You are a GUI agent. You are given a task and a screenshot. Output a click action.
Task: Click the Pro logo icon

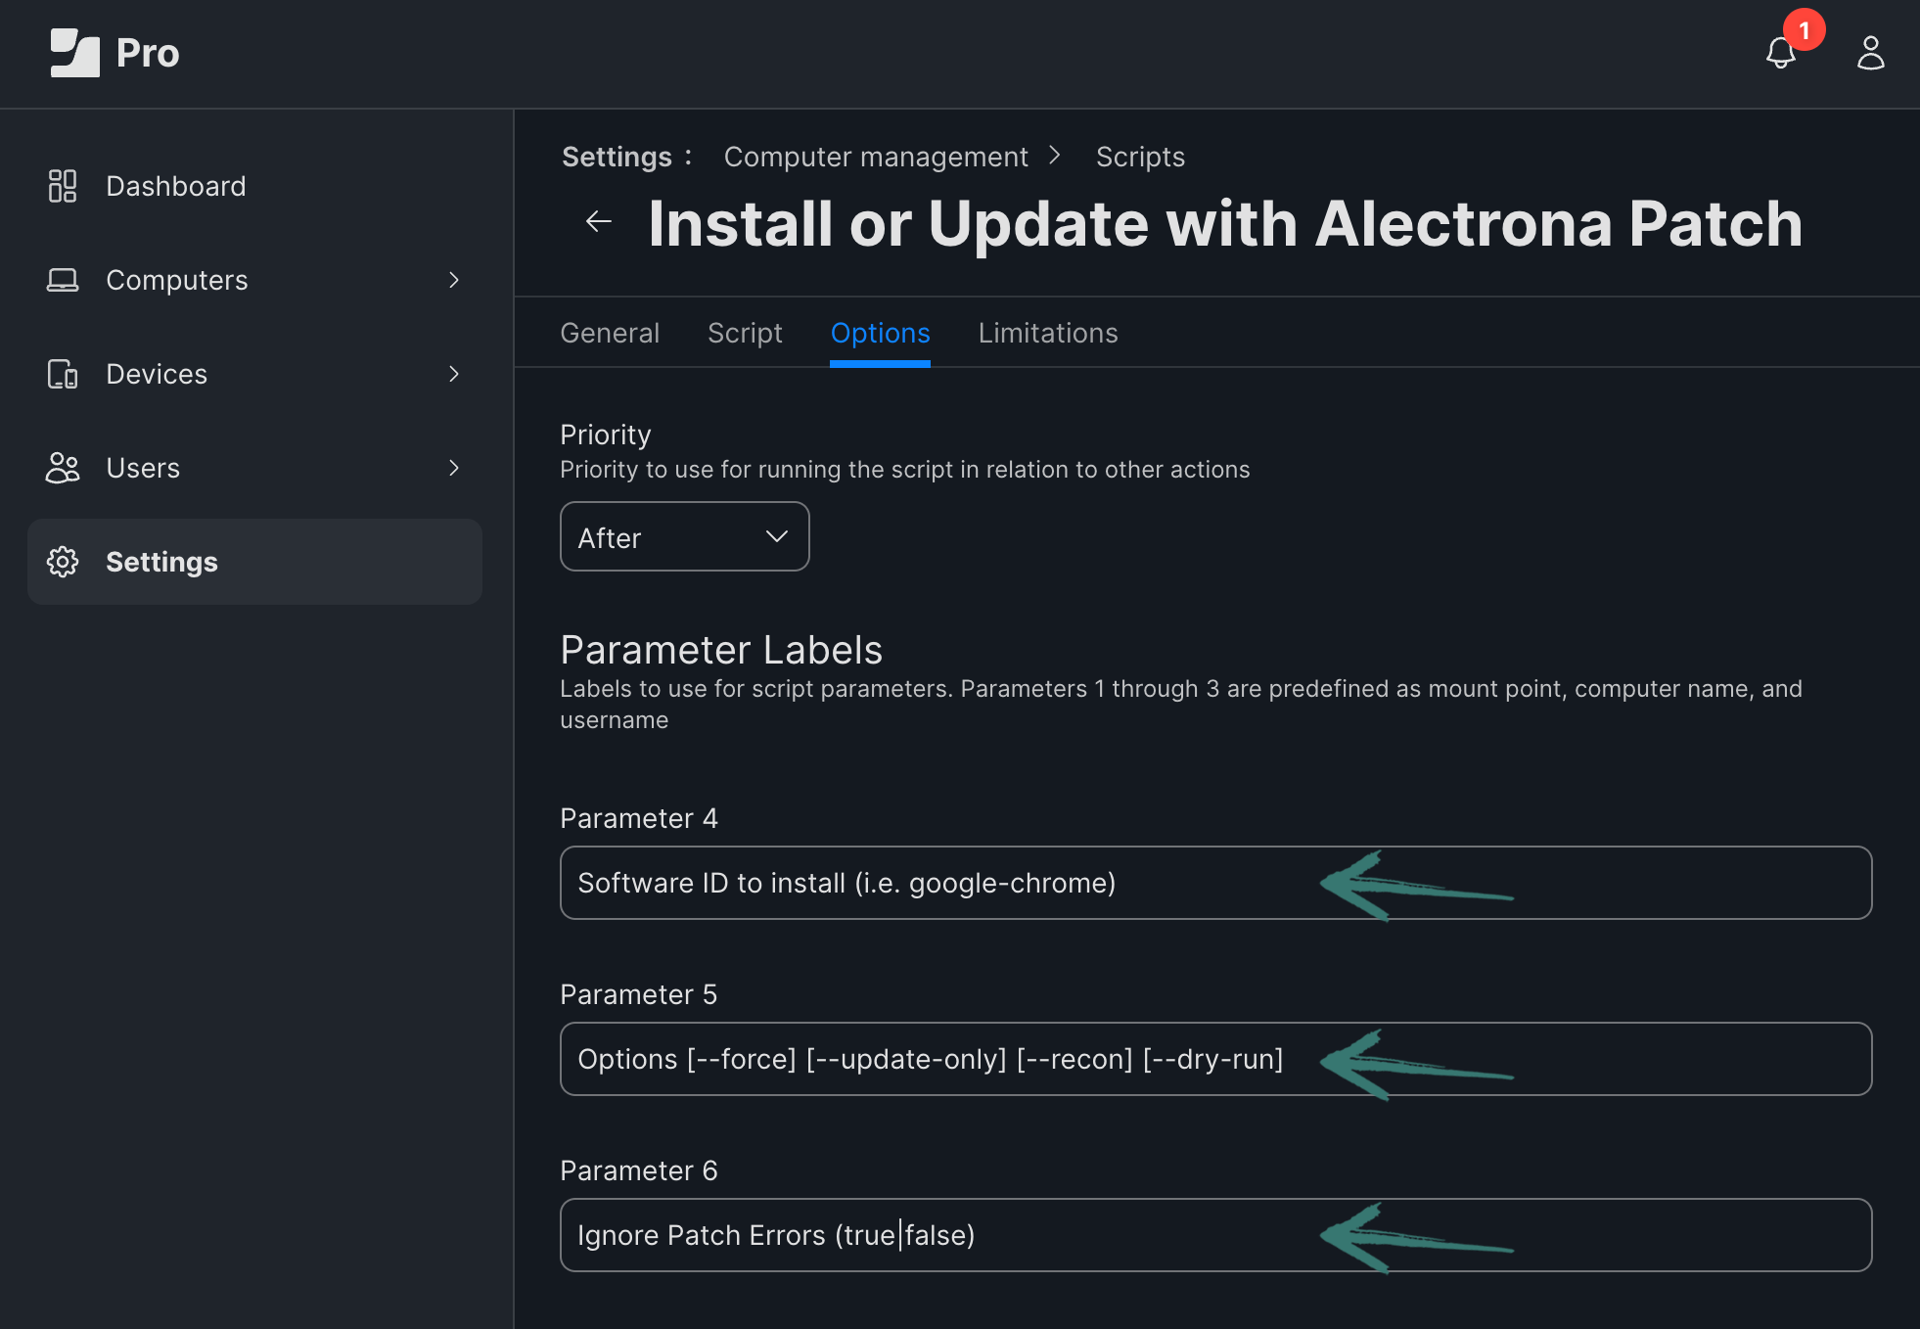click(x=74, y=53)
